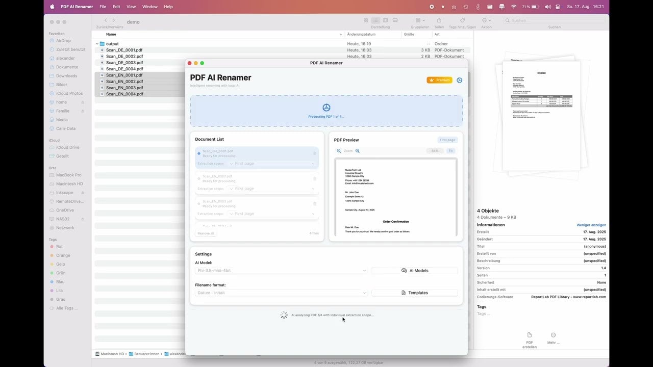The width and height of the screenshot is (653, 367).
Task: Delete Scan_EN_0001.pdf using its trash icon
Action: click(x=315, y=153)
